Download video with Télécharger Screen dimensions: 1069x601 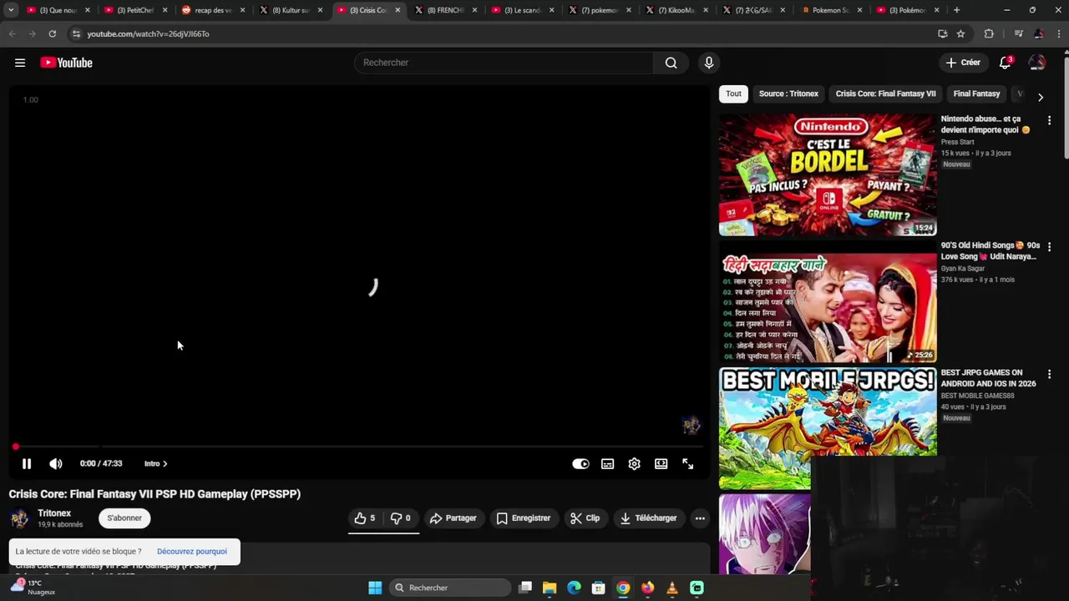click(648, 518)
